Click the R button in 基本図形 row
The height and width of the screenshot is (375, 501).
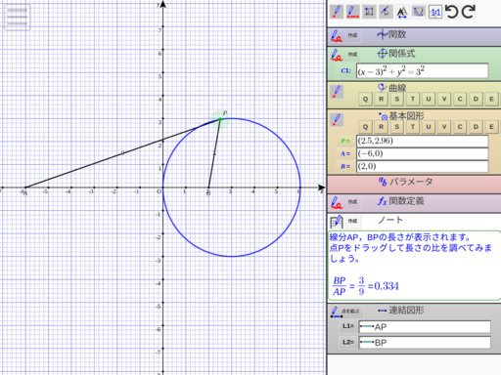coord(382,127)
